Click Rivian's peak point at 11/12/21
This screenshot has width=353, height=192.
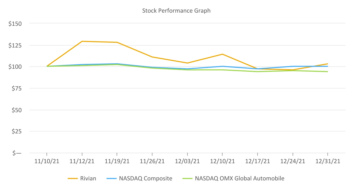[82, 41]
